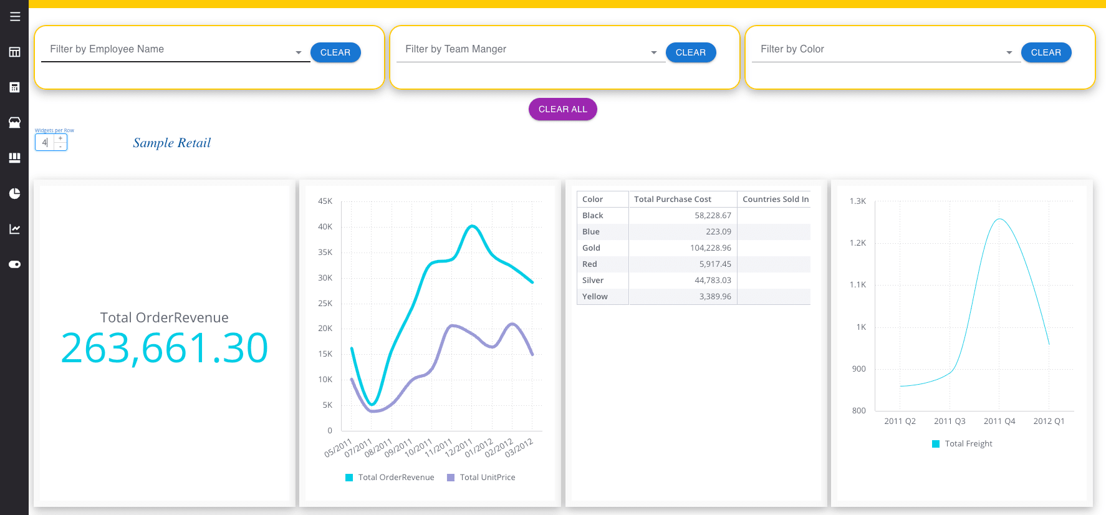Click the 44,783.03 purchase cost cell
This screenshot has width=1106, height=515.
click(683, 280)
